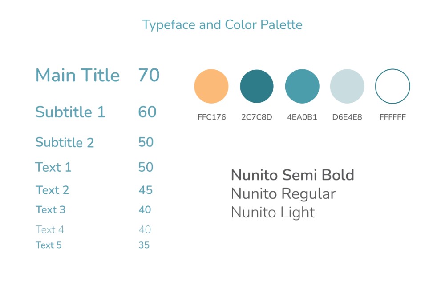445x289 pixels.
Task: Select the light-weight Text 4 sample
Action: click(50, 229)
